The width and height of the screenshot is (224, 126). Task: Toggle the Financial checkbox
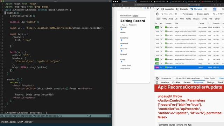tap(121, 51)
